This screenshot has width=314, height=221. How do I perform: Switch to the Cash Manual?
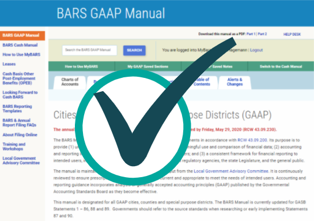coord(281,66)
